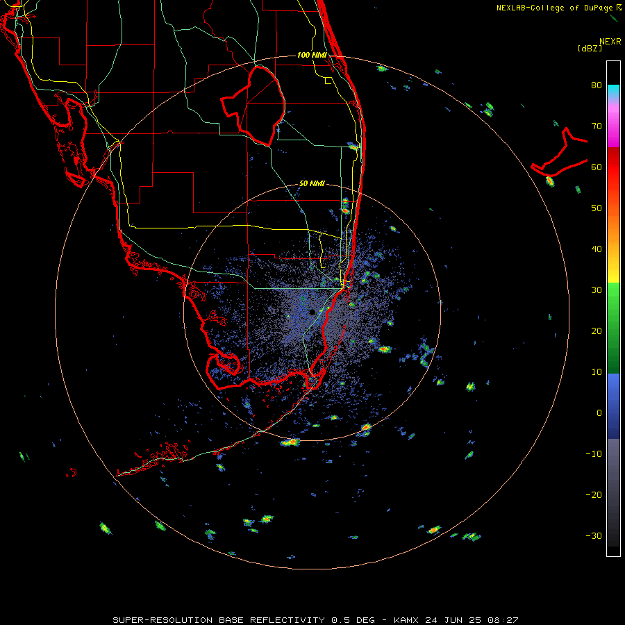Click the green band on the color scale
This screenshot has height=625, width=625.
[x=613, y=328]
